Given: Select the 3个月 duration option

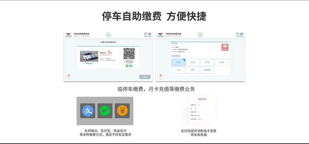Looking at the screenshot, I should [x=207, y=62].
